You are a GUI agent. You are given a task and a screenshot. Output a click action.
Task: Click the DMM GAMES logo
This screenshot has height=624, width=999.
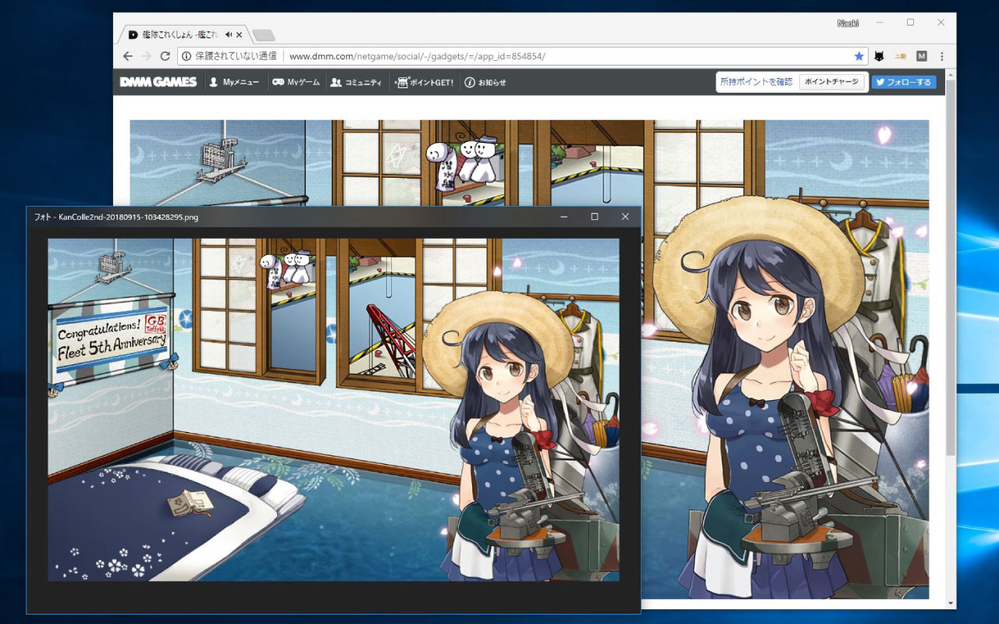[158, 81]
